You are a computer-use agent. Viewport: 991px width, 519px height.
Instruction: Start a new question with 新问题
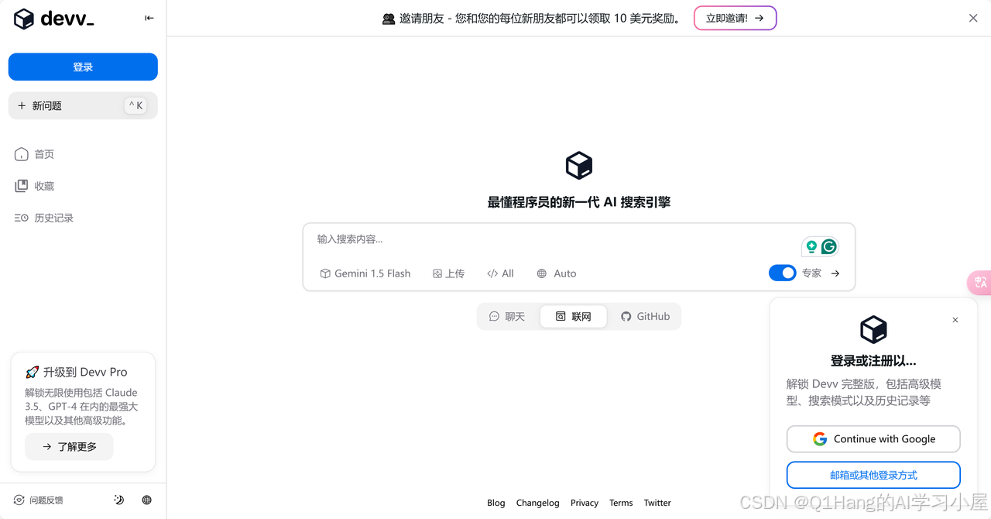83,105
